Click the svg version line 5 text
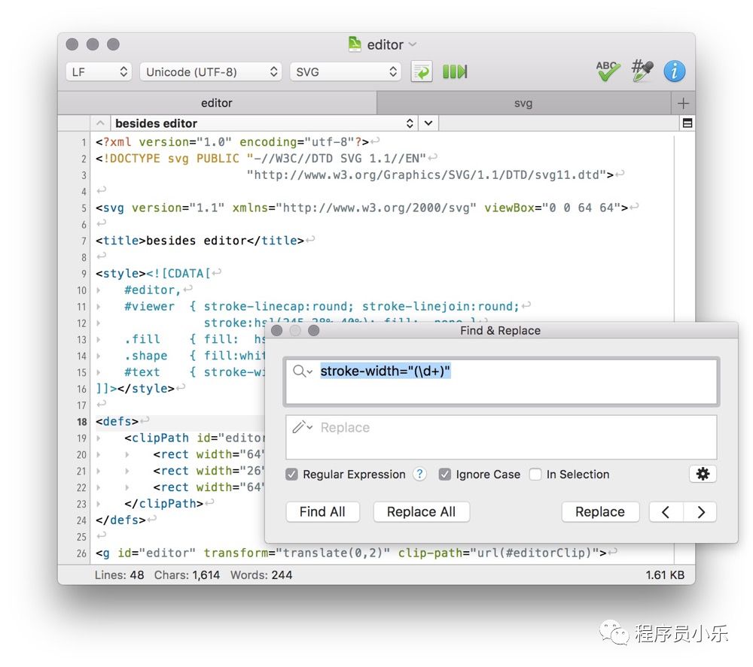The image size is (753, 667). click(x=361, y=208)
